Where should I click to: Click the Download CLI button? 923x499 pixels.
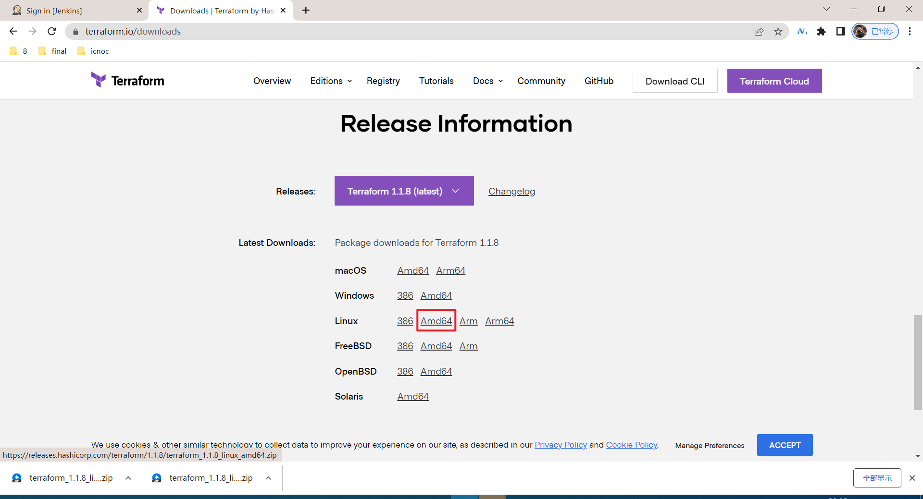click(x=675, y=81)
